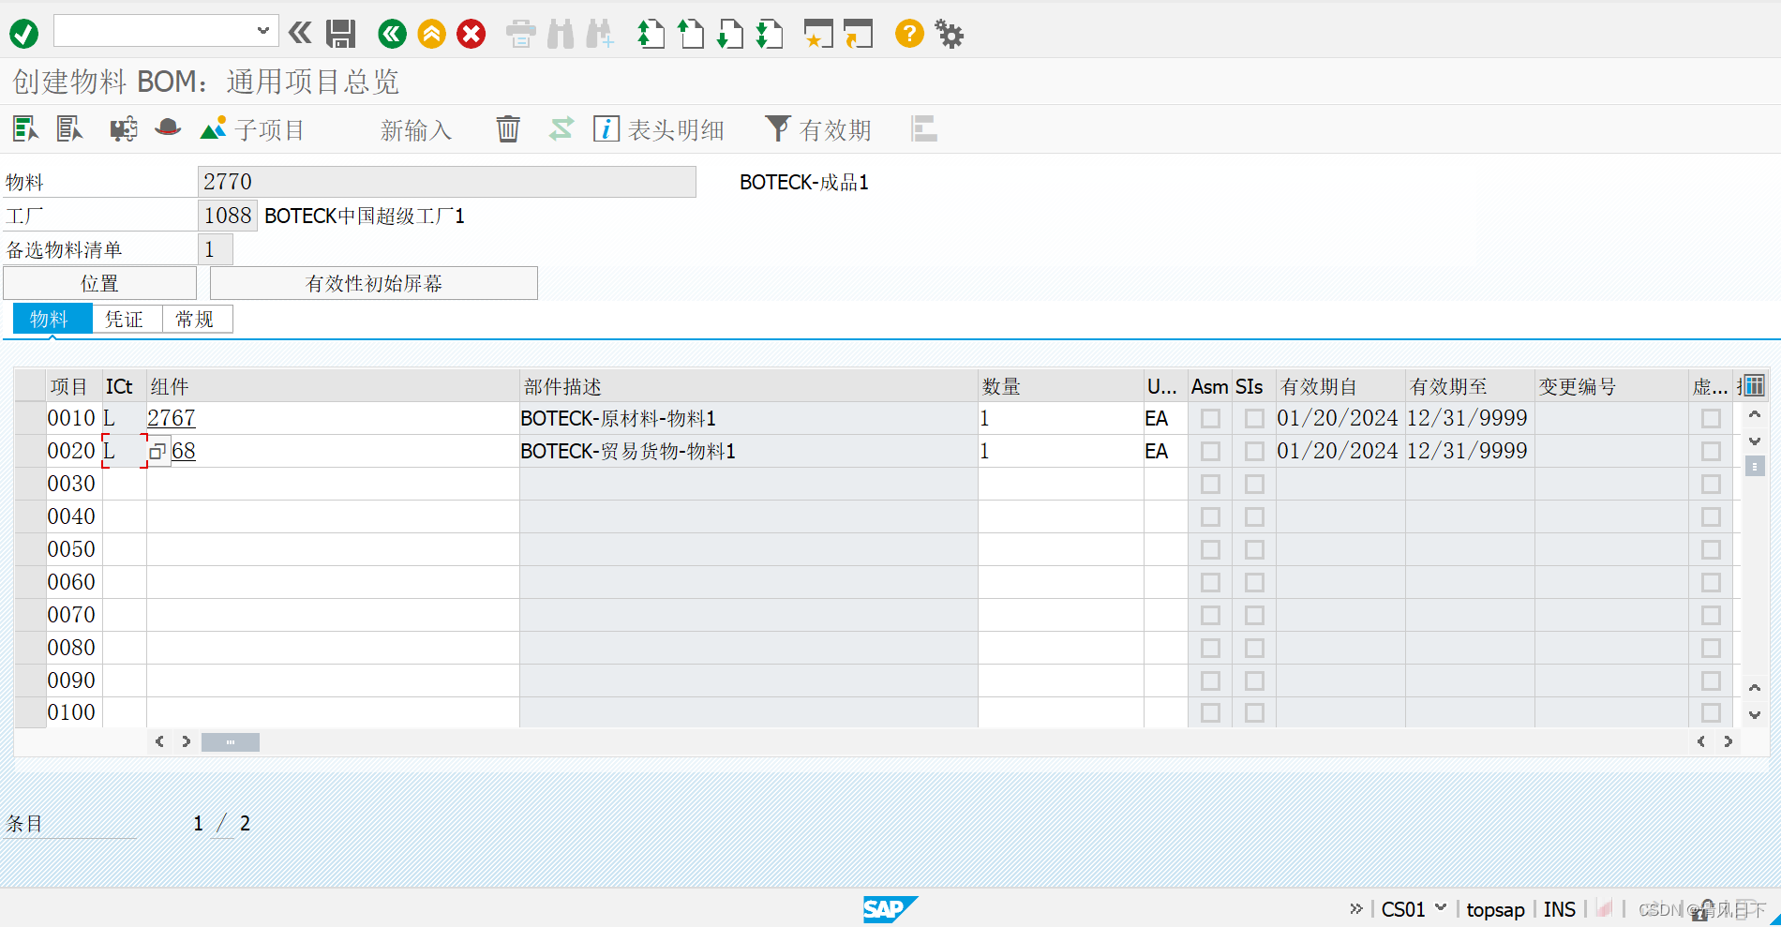1781x927 pixels.
Task: Go back using the green Back icon
Action: click(392, 35)
